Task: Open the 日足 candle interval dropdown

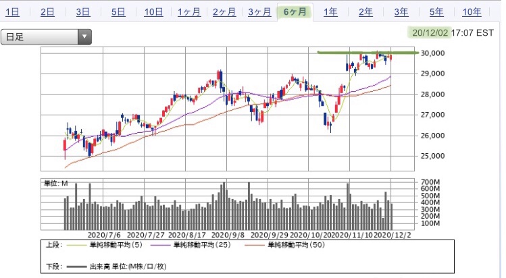Action: [46, 36]
